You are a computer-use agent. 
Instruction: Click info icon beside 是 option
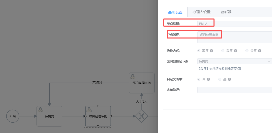(x=229, y=79)
